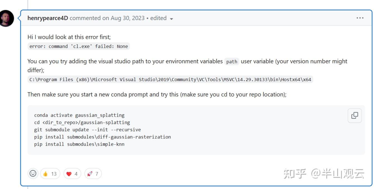This screenshot has width=374, height=189.
Task: Click the diff-gaussian-rasterization pip install line
Action: [103, 137]
